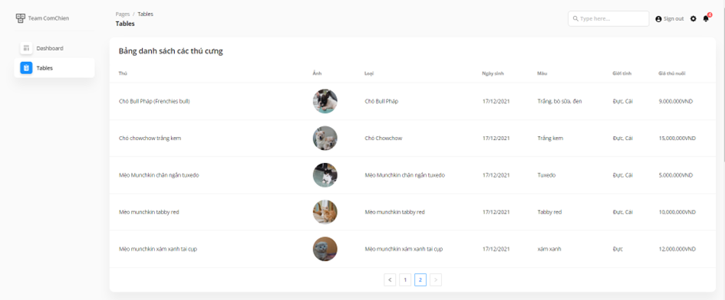725x300 pixels.
Task: Click the 'Chó Chowchow' type cell
Action: 383,138
